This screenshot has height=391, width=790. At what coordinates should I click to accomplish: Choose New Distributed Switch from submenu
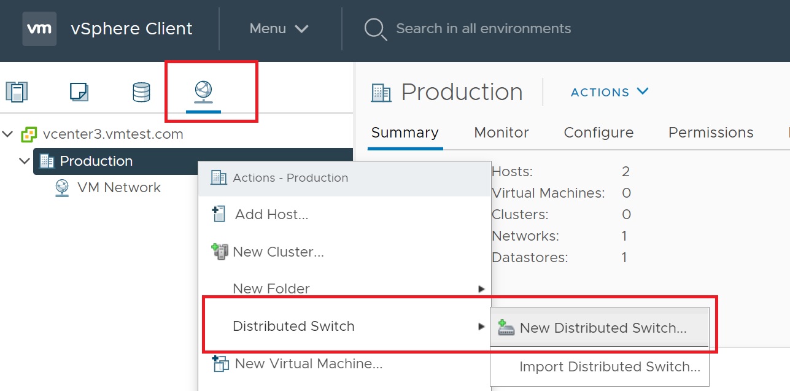point(602,328)
